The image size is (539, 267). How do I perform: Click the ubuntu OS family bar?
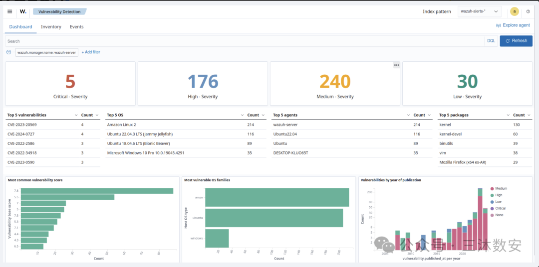pos(274,218)
